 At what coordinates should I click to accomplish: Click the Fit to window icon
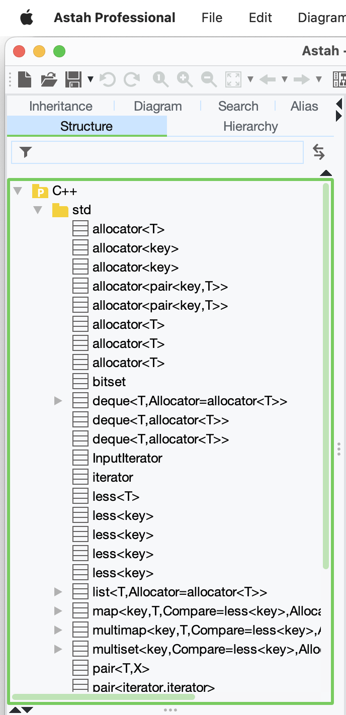[x=233, y=79]
